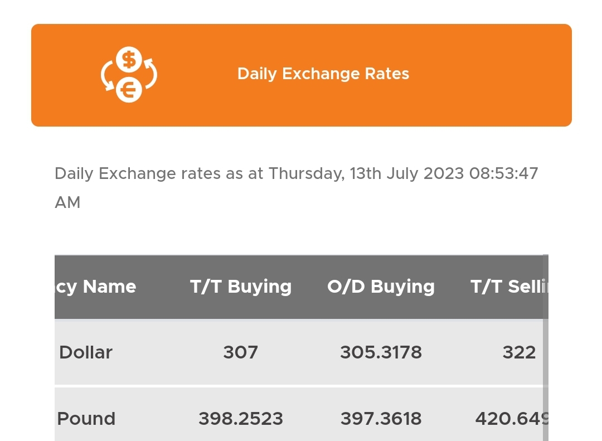Click the Pound O/D Buying value 397.3618
Viewport: 602px width, 441px height.
click(x=381, y=419)
